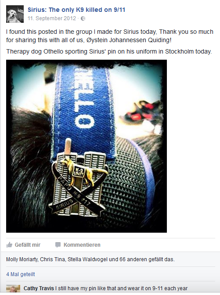Click the thumbs-up icon beside Gefällt mir
The width and height of the screenshot is (220, 295).
[x=9, y=245]
